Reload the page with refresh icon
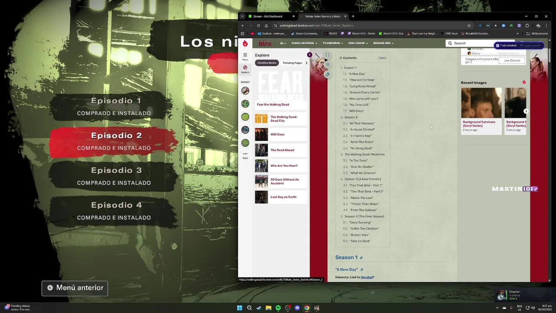Image resolution: width=556 pixels, height=313 pixels. pos(258,26)
